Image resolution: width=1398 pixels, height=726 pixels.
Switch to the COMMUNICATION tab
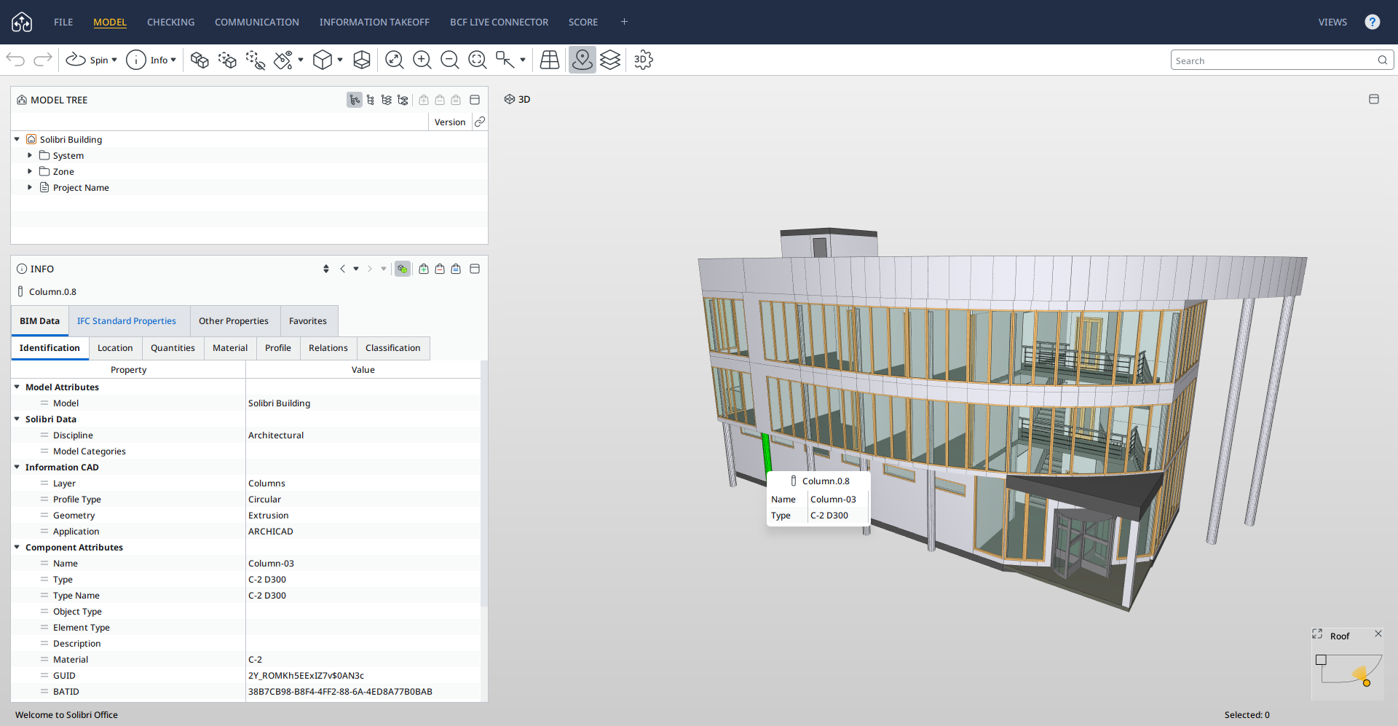pos(256,22)
